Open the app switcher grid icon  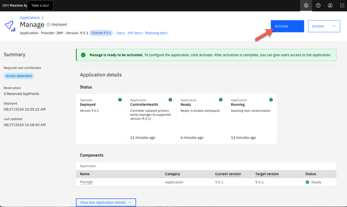point(342,5)
